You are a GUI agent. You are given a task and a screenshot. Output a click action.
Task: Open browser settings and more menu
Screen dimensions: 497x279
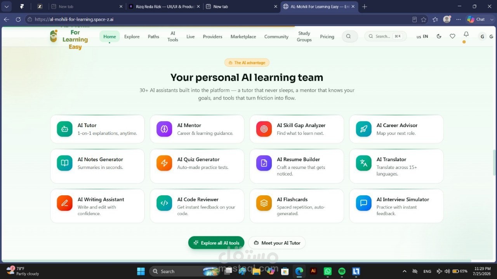pos(459,19)
